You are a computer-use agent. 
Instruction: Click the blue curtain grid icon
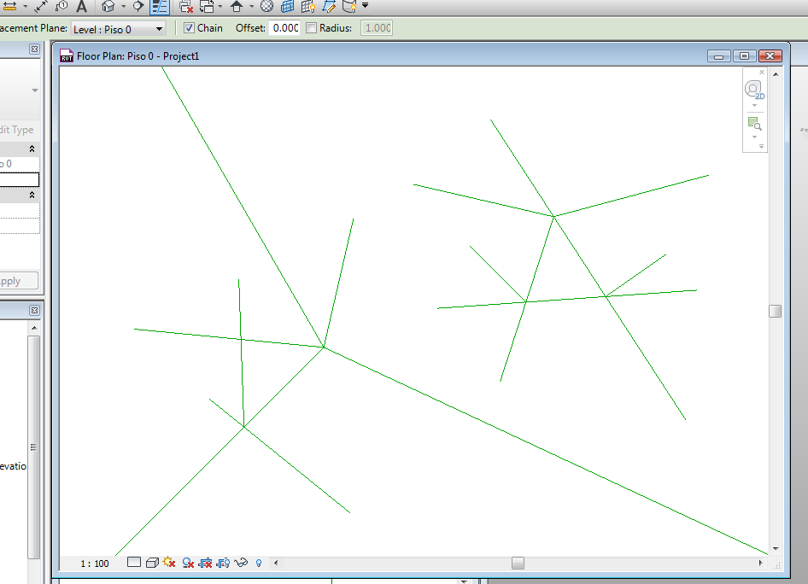point(287,6)
